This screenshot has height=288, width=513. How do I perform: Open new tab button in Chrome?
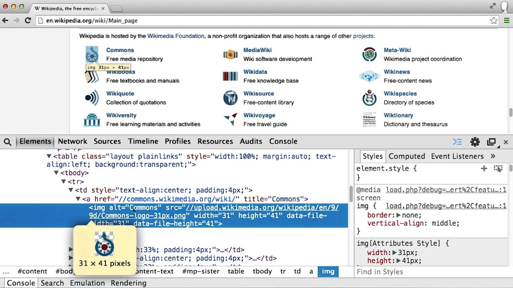[116, 8]
